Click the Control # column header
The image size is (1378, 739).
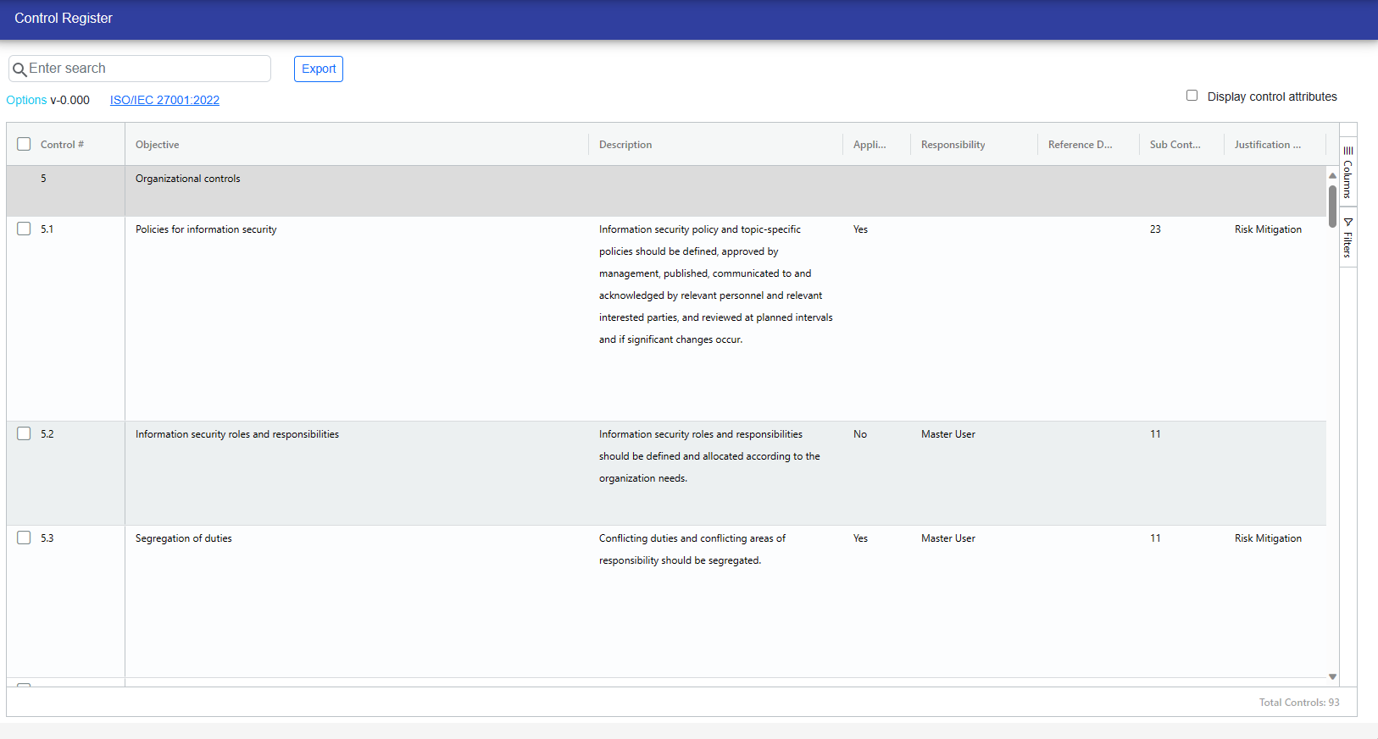pos(62,145)
